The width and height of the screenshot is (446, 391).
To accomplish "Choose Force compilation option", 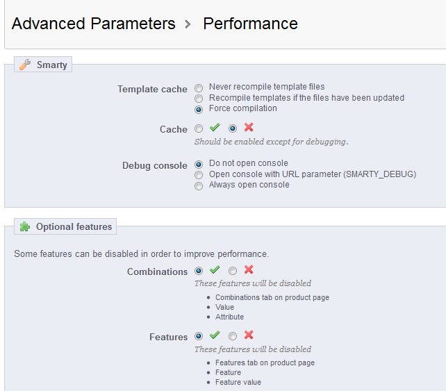I will (199, 110).
